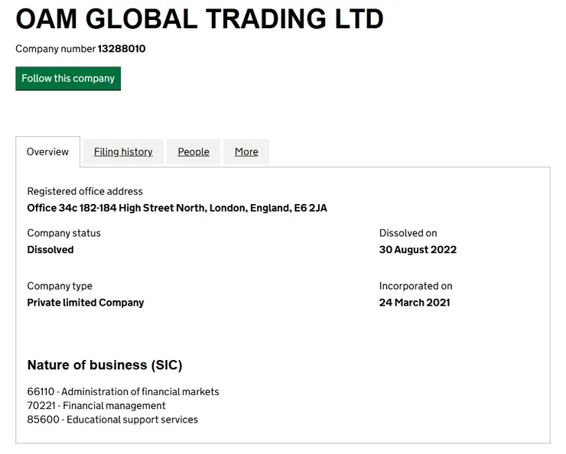Viewport: 566px width, 454px height.
Task: Click the Incorporated on label
Action: coord(415,286)
